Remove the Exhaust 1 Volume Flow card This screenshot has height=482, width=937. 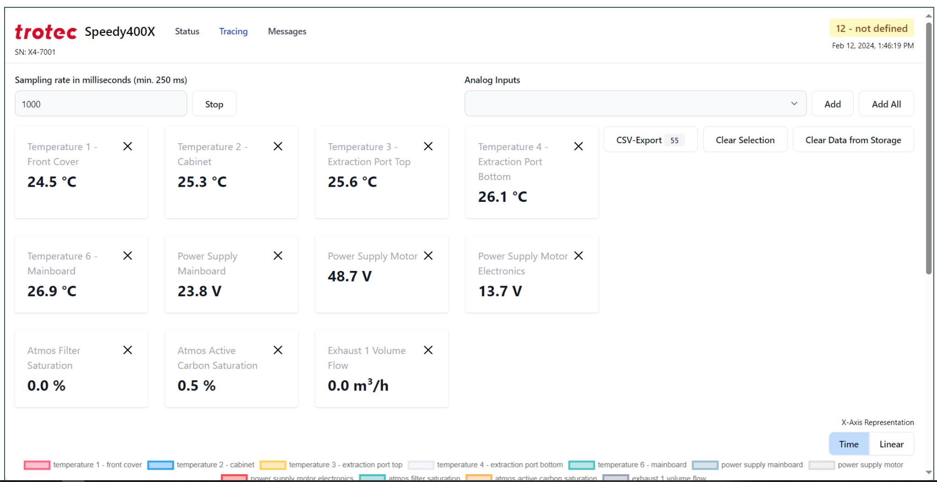pyautogui.click(x=428, y=350)
